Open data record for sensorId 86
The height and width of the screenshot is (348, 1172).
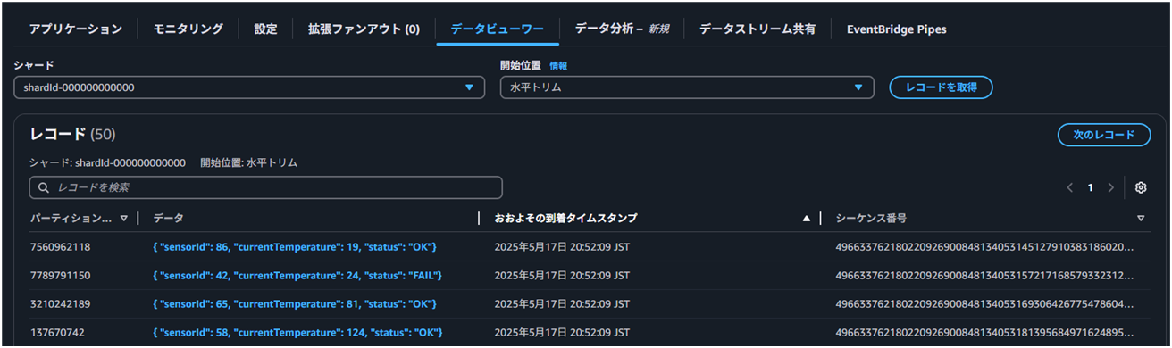pos(295,246)
